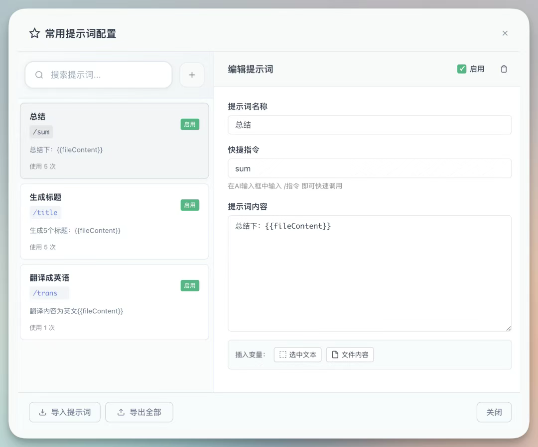The image size is (538, 447).
Task: Click the trash icon to delete prompt
Action: (504, 69)
